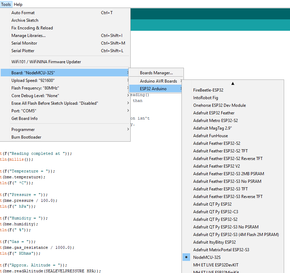Screen dimensions: 290x273
Task: Select MH ET LIVE ESP32DevKIT board
Action: (233, 265)
